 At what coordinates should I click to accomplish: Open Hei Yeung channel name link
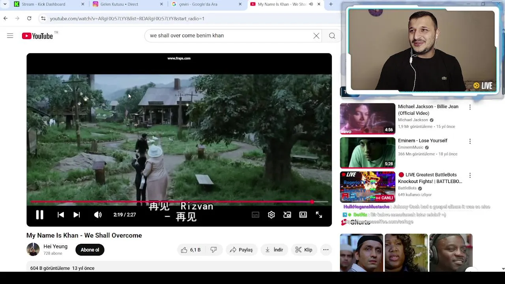click(x=56, y=246)
